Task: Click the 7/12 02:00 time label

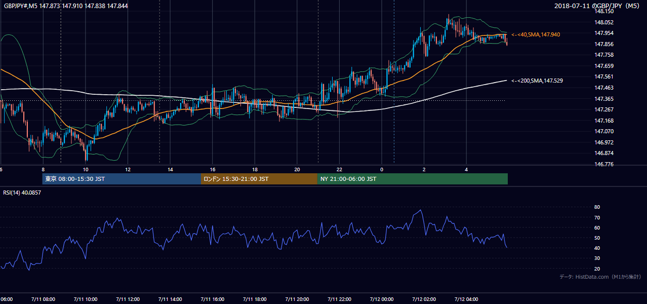Action: coord(424,299)
